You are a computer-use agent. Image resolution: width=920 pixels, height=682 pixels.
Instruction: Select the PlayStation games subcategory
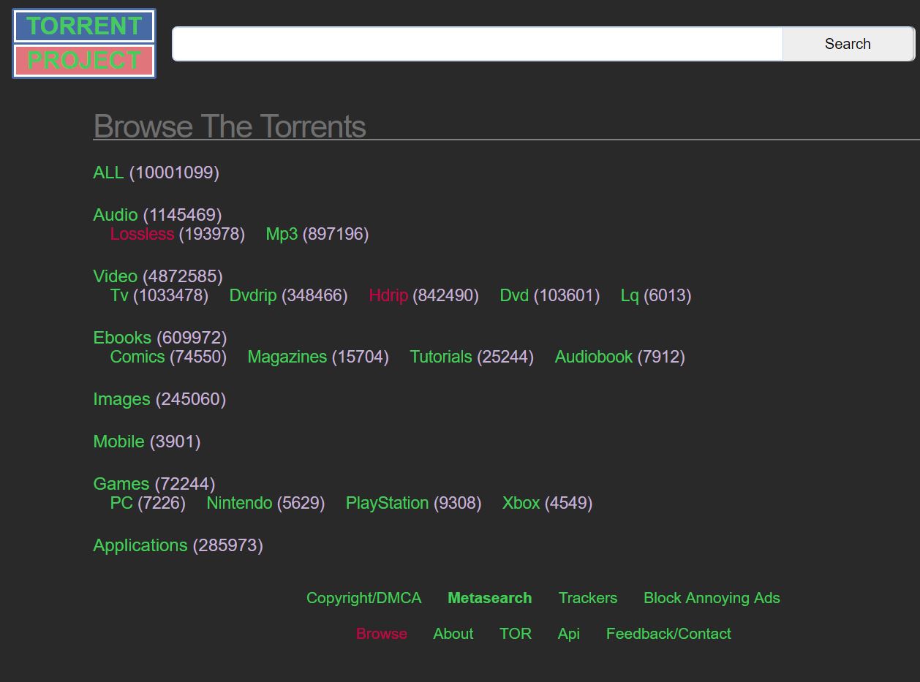pos(387,503)
